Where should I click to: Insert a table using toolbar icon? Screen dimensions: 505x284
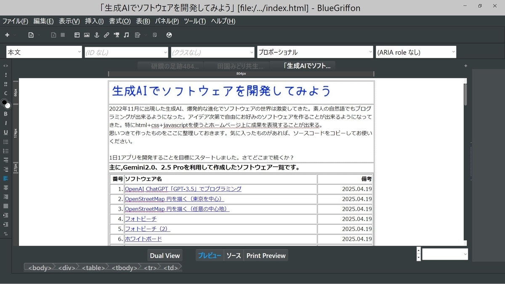point(77,35)
